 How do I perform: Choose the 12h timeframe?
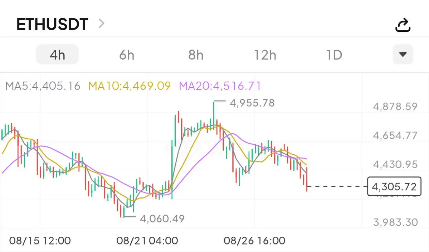tap(265, 55)
